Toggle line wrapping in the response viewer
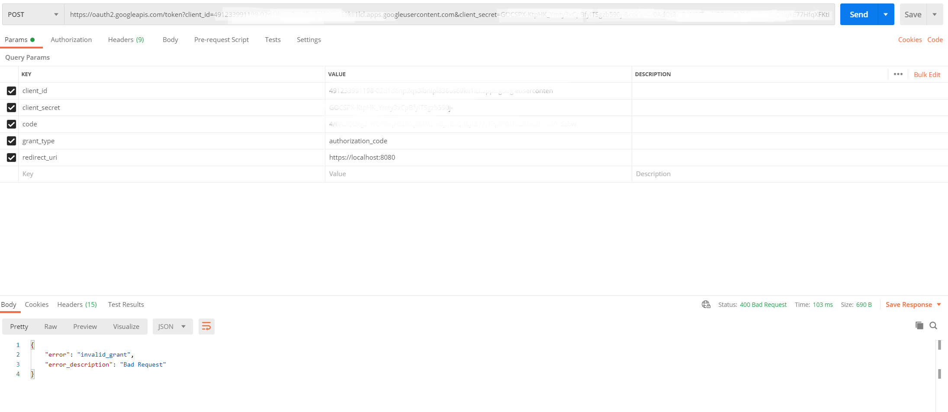Viewport: 948px width, 412px height. (x=206, y=326)
